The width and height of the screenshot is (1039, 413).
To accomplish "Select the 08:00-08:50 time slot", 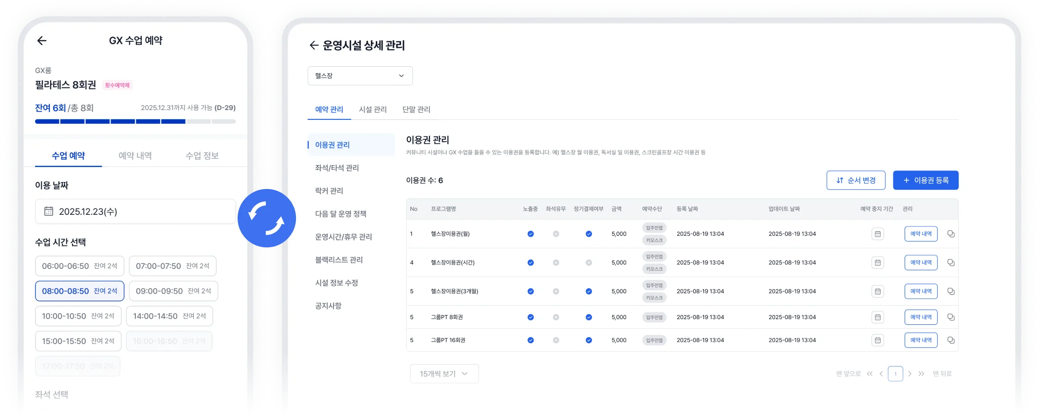I will [79, 291].
